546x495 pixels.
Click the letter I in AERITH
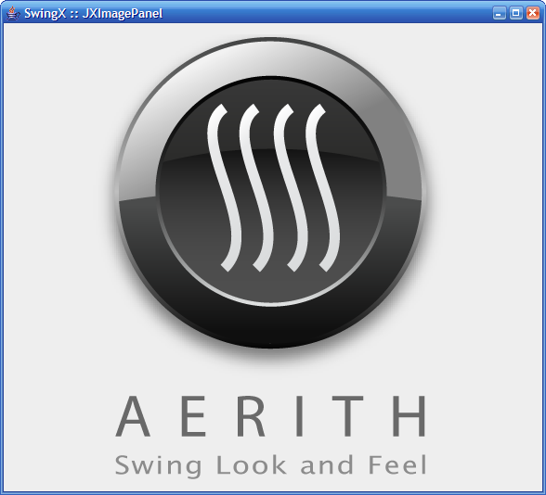tap(299, 415)
